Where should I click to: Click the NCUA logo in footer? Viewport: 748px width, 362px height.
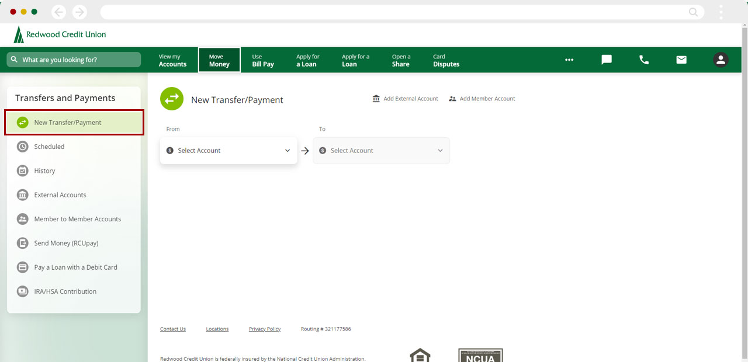coord(480,355)
